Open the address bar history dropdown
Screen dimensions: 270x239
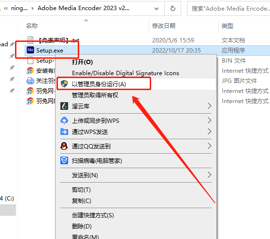pyautogui.click(x=156, y=9)
